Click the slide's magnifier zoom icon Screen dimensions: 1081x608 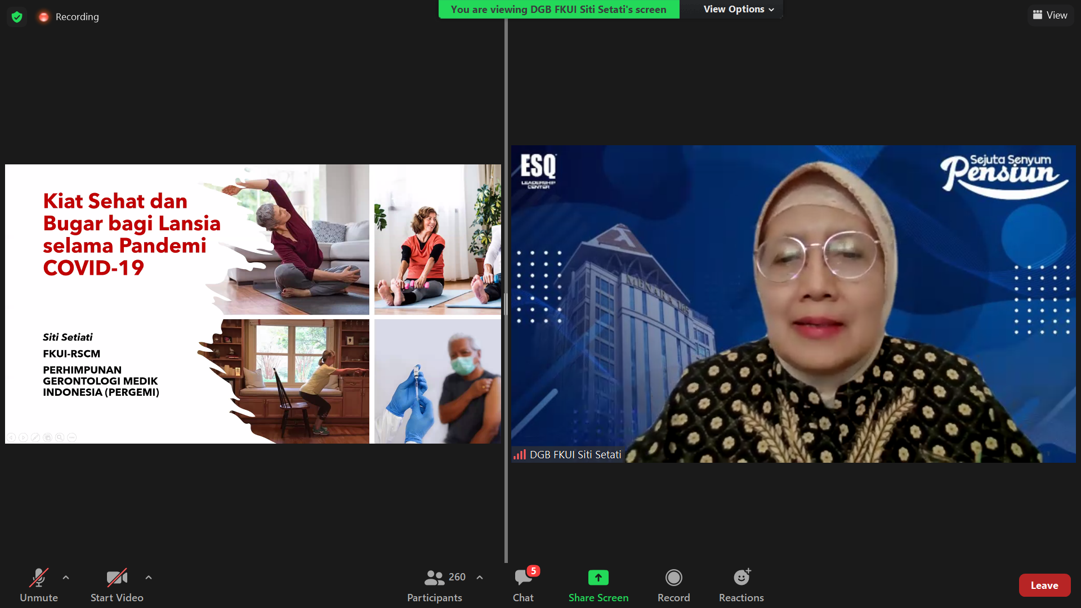coord(60,437)
